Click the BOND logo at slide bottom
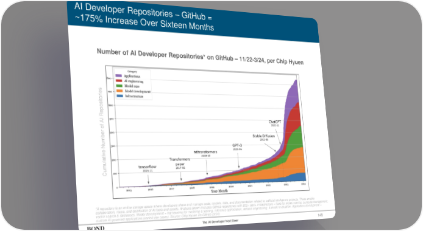Screen dimensions: 423x231 click(x=96, y=229)
